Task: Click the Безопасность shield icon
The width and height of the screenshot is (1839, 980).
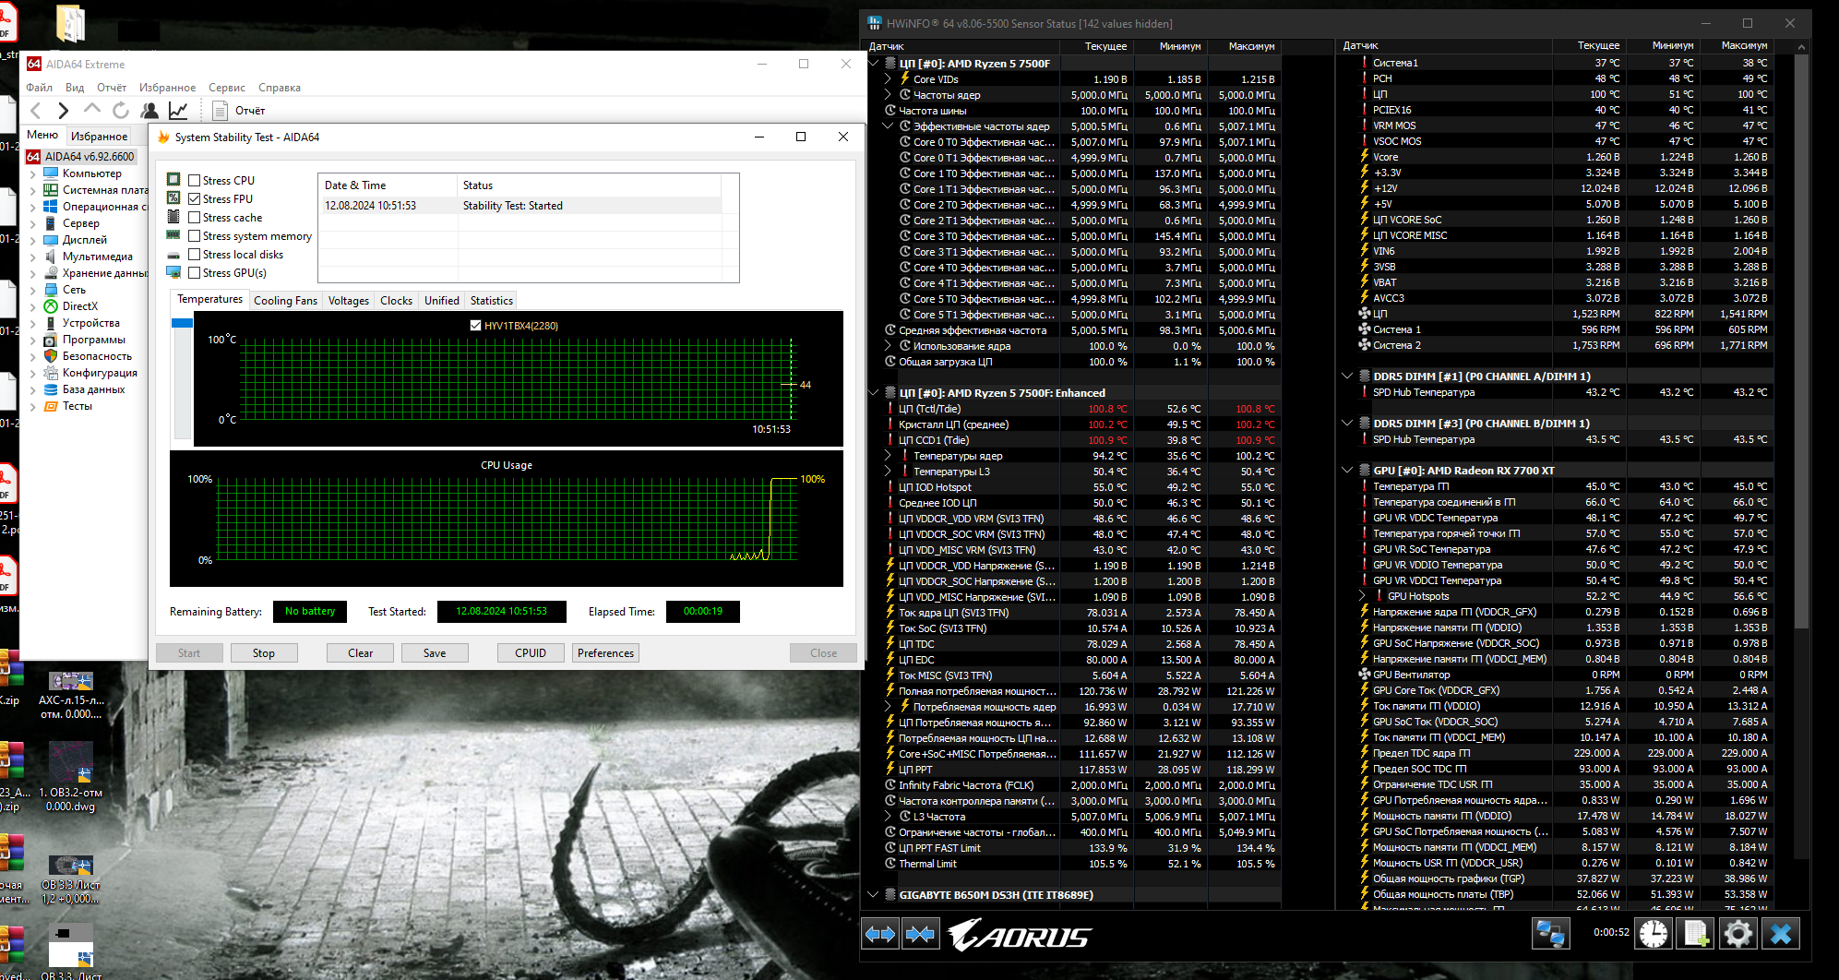Action: tap(51, 356)
